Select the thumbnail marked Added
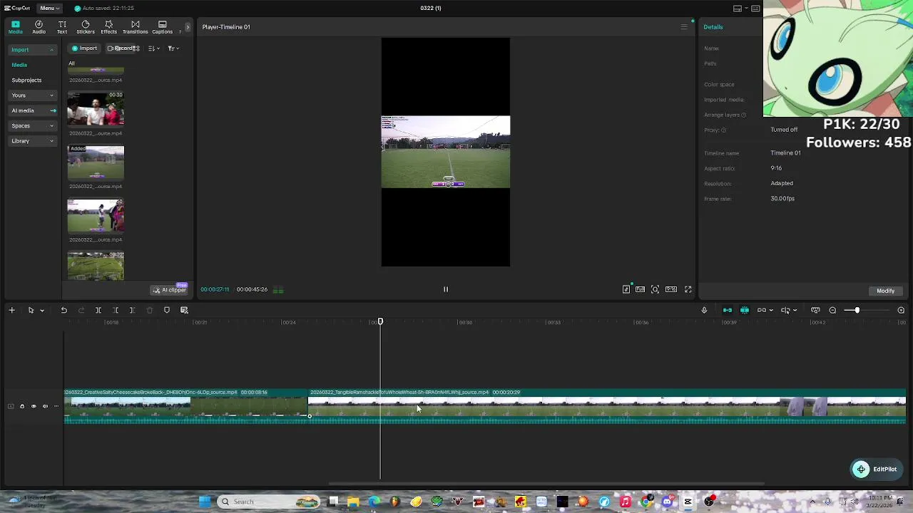Image resolution: width=913 pixels, height=513 pixels. pyautogui.click(x=96, y=162)
